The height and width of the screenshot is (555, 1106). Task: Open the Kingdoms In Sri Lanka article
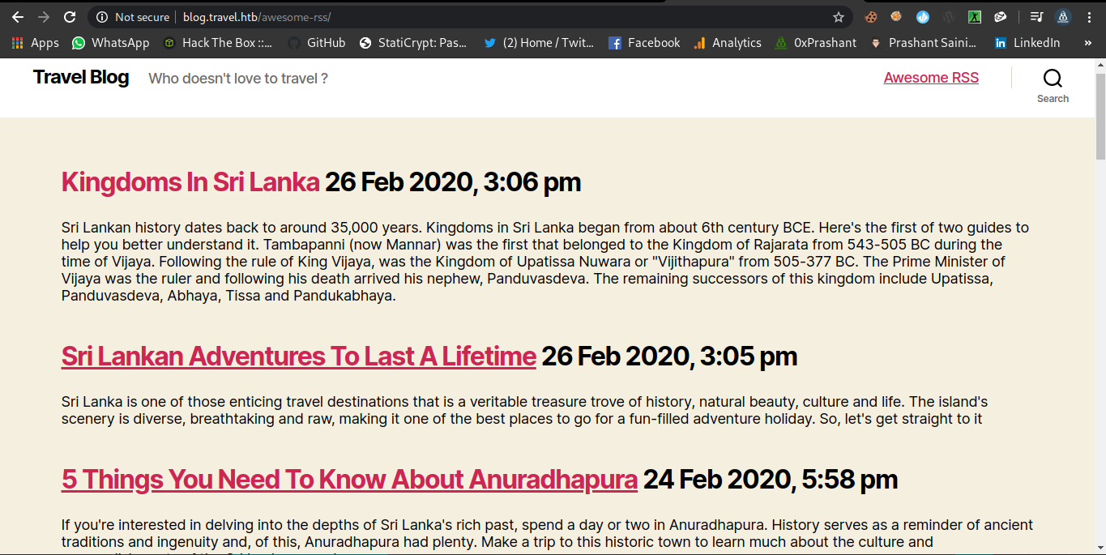(x=190, y=182)
